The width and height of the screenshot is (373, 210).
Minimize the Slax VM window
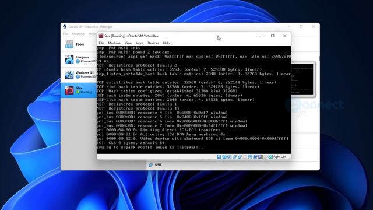(261, 36)
